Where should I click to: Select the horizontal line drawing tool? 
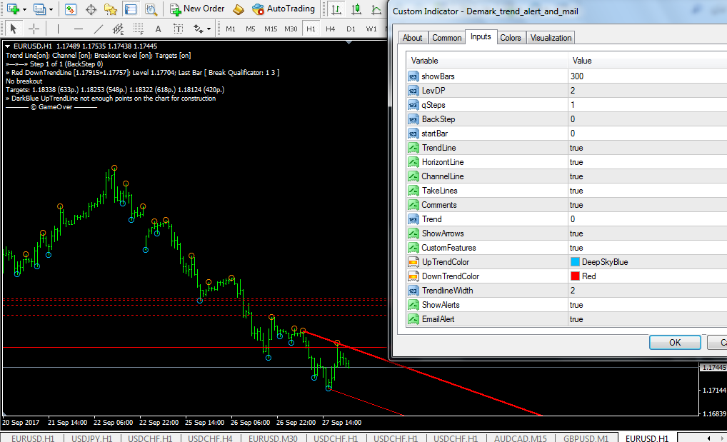(79, 29)
